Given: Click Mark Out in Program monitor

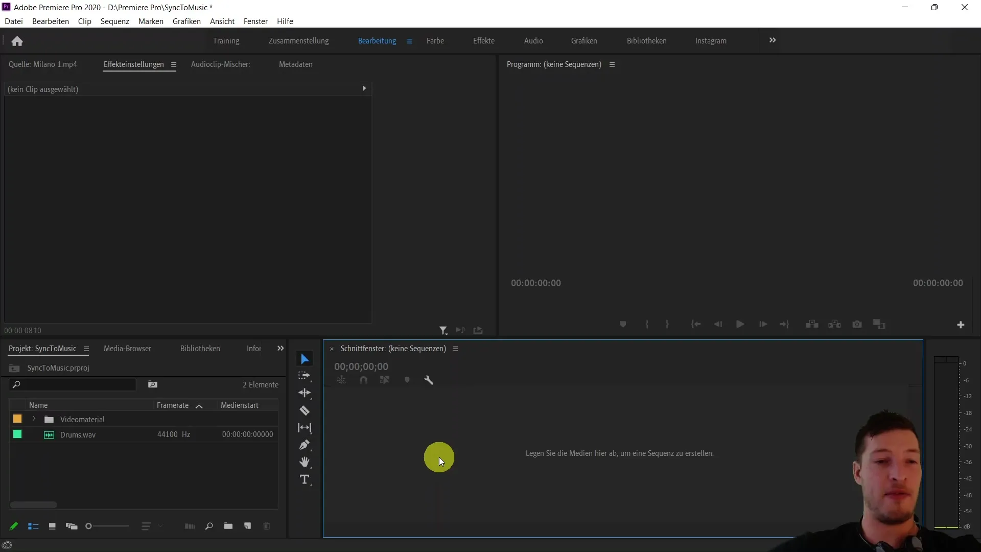Looking at the screenshot, I should coord(667,324).
